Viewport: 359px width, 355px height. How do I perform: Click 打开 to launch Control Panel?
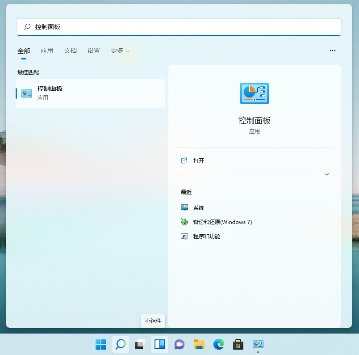[x=199, y=161]
